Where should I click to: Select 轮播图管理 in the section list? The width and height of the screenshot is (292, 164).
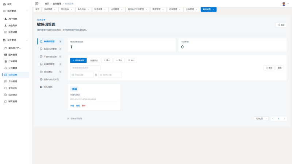pos(50,64)
